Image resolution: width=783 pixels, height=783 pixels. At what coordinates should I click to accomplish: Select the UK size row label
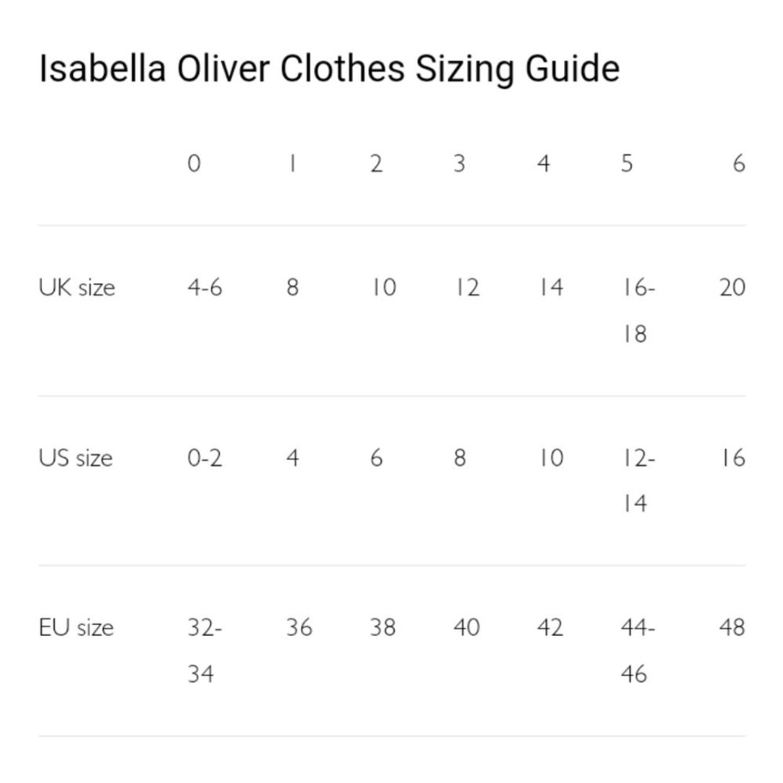pos(77,288)
